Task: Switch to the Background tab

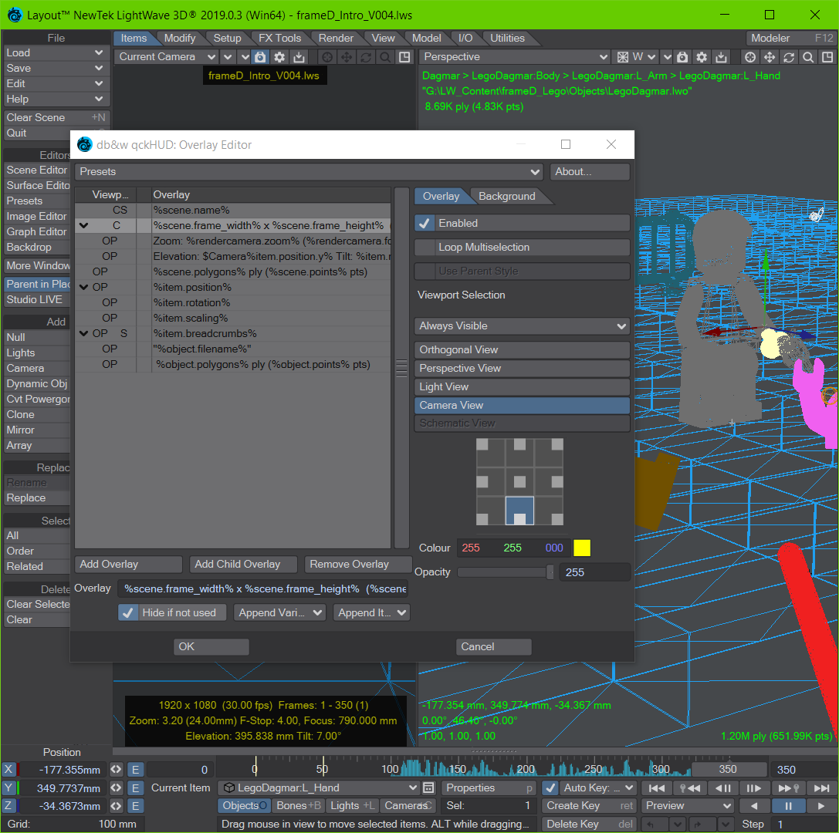Action: tap(506, 197)
